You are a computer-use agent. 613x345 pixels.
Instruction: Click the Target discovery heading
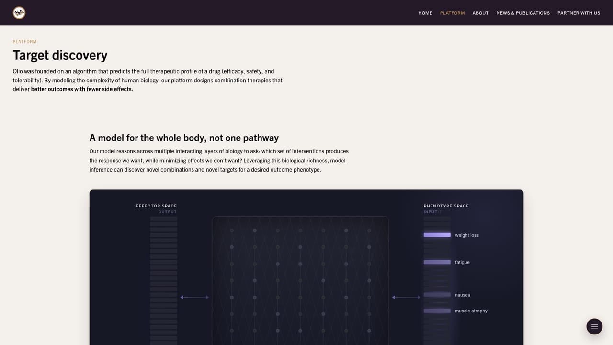coord(60,55)
